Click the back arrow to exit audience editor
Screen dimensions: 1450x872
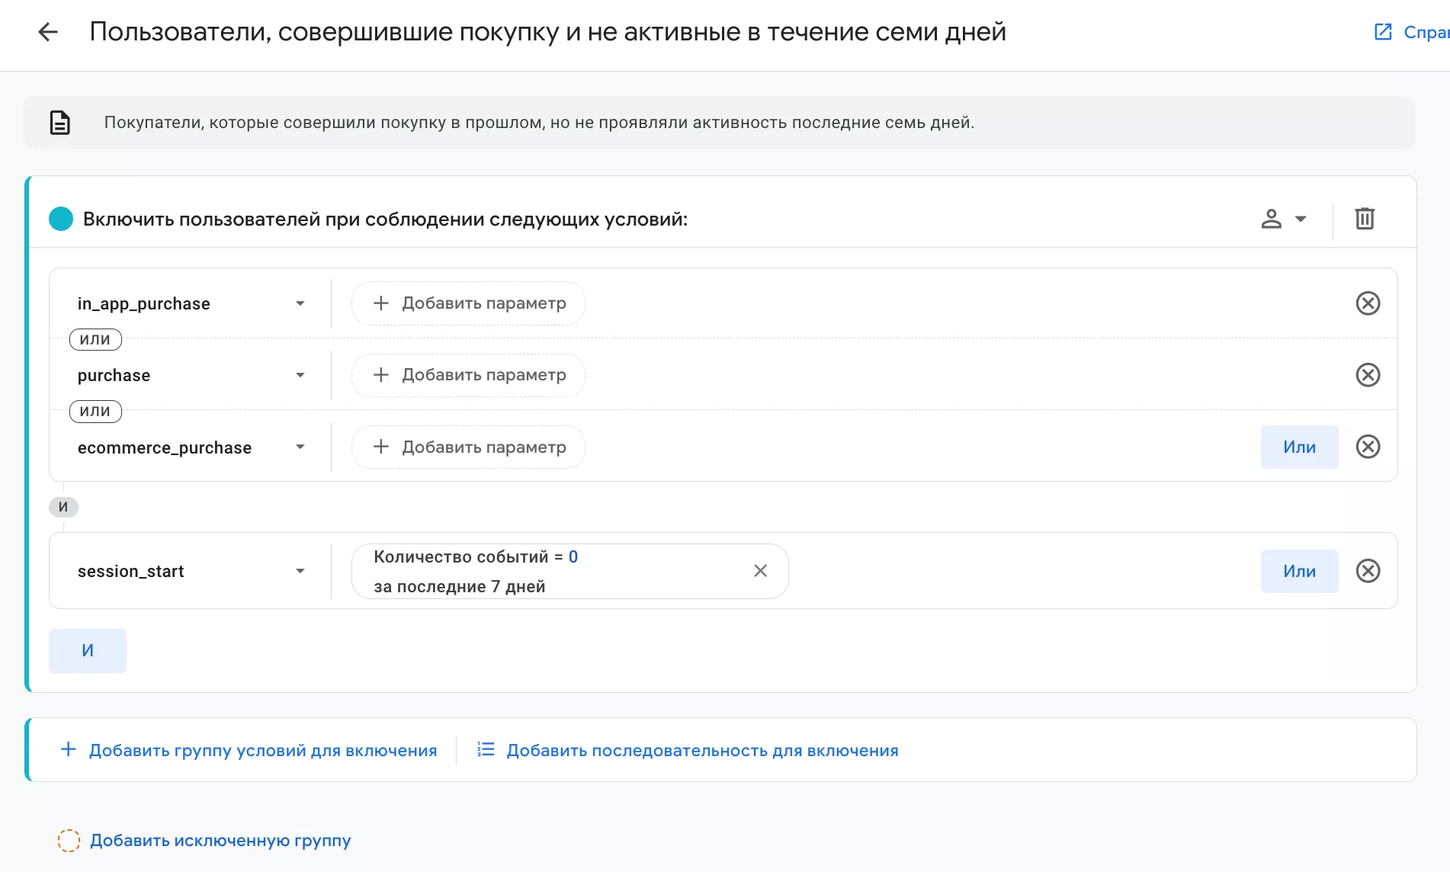coord(48,31)
